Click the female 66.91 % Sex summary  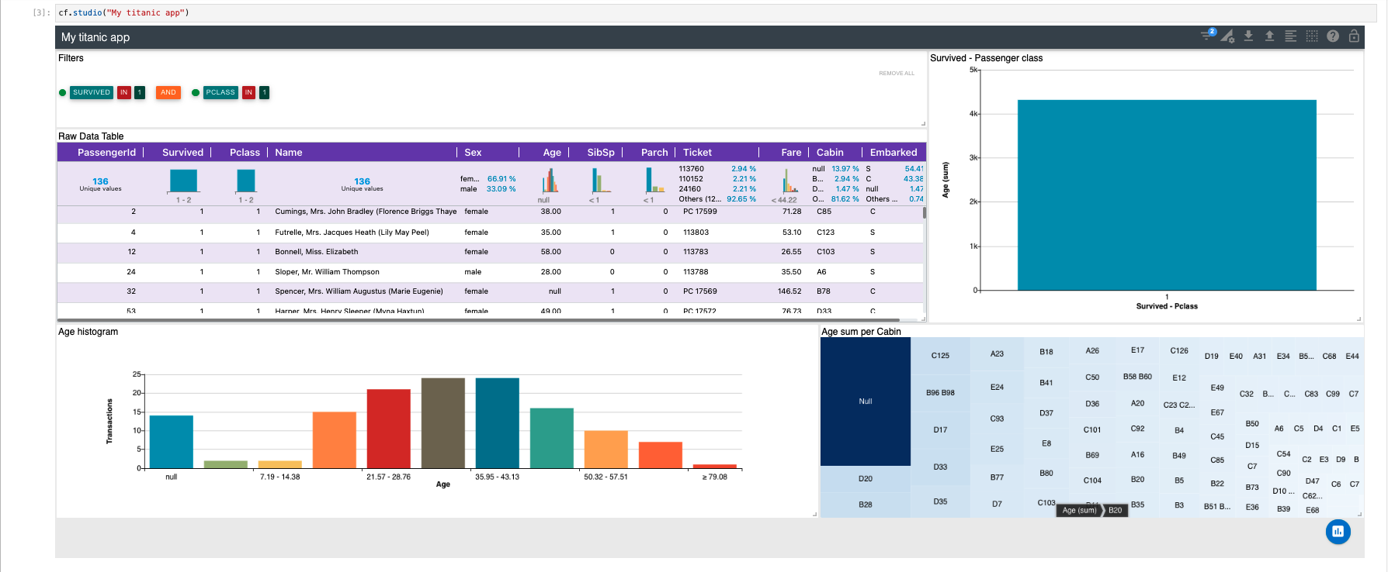(488, 179)
